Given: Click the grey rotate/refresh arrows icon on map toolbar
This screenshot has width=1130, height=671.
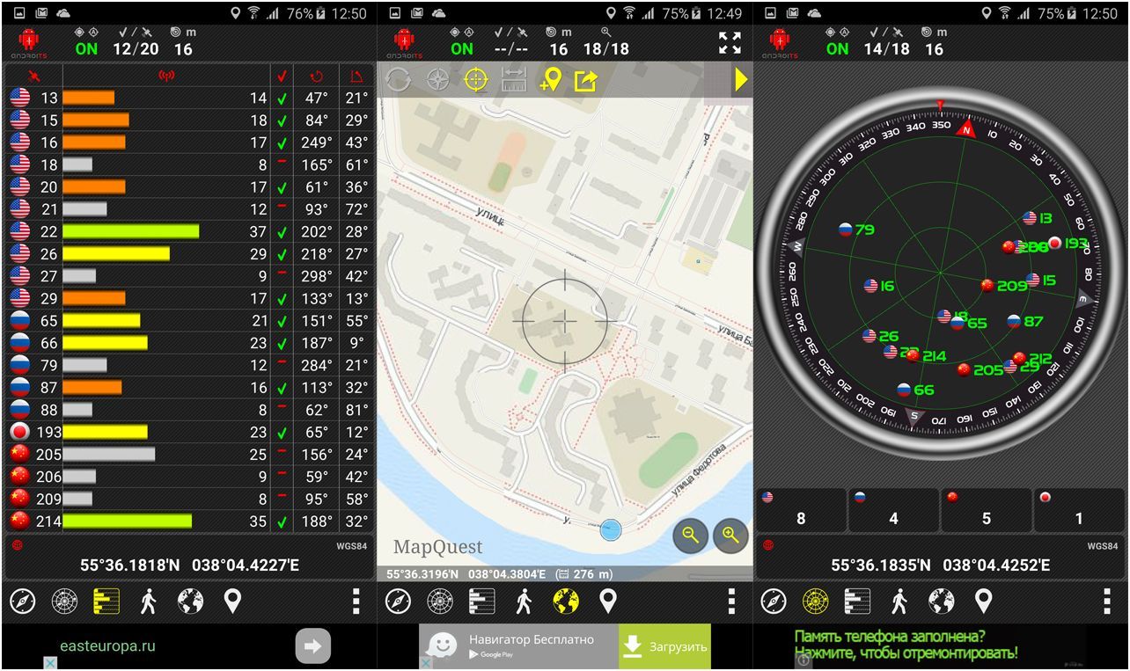Looking at the screenshot, I should pyautogui.click(x=398, y=80).
